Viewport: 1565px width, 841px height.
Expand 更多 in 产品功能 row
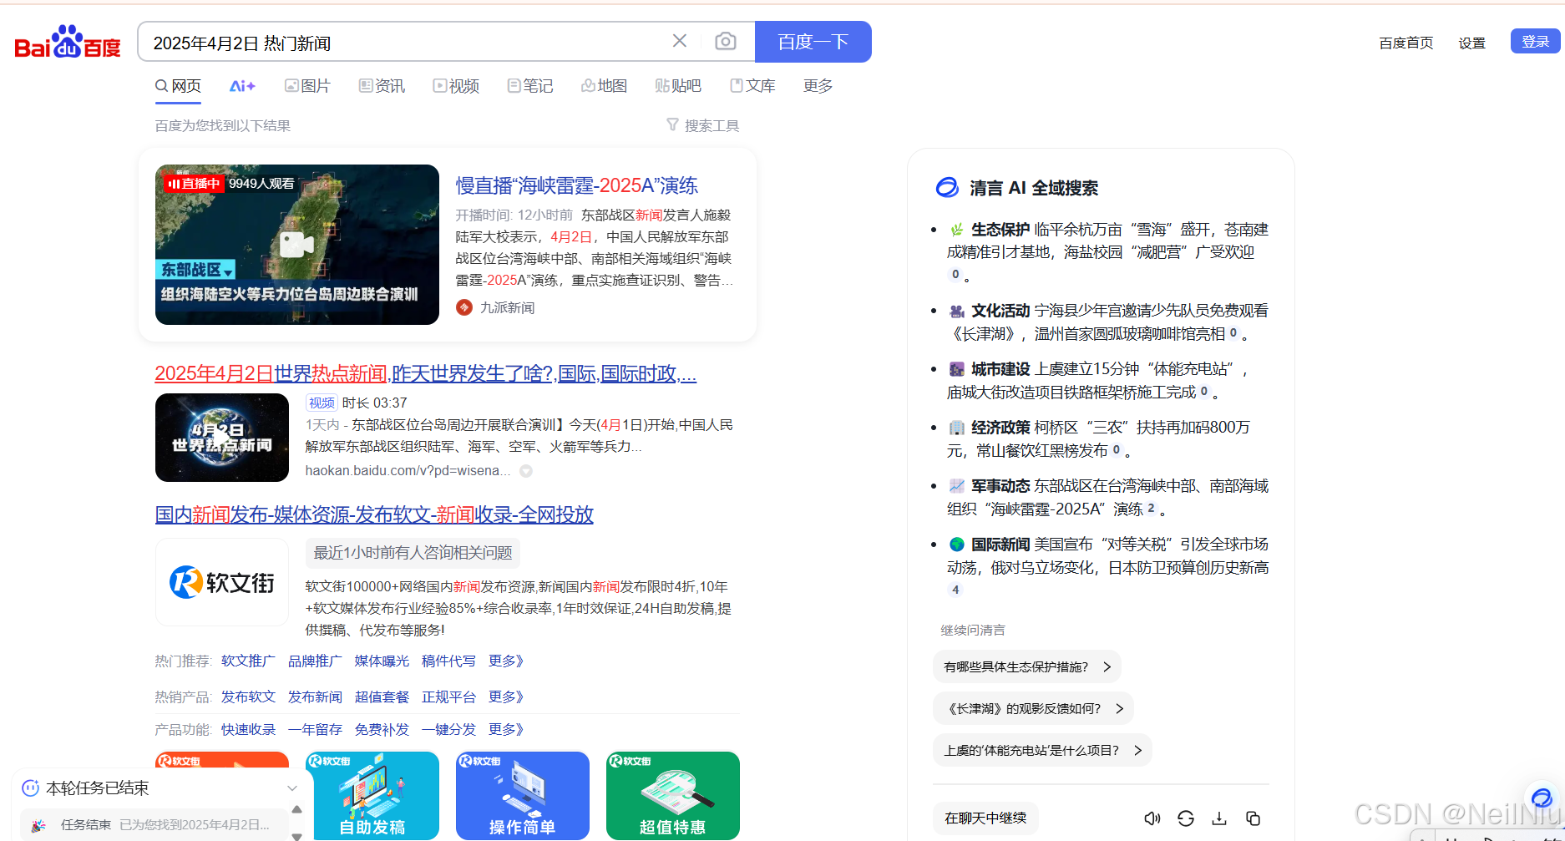click(506, 729)
